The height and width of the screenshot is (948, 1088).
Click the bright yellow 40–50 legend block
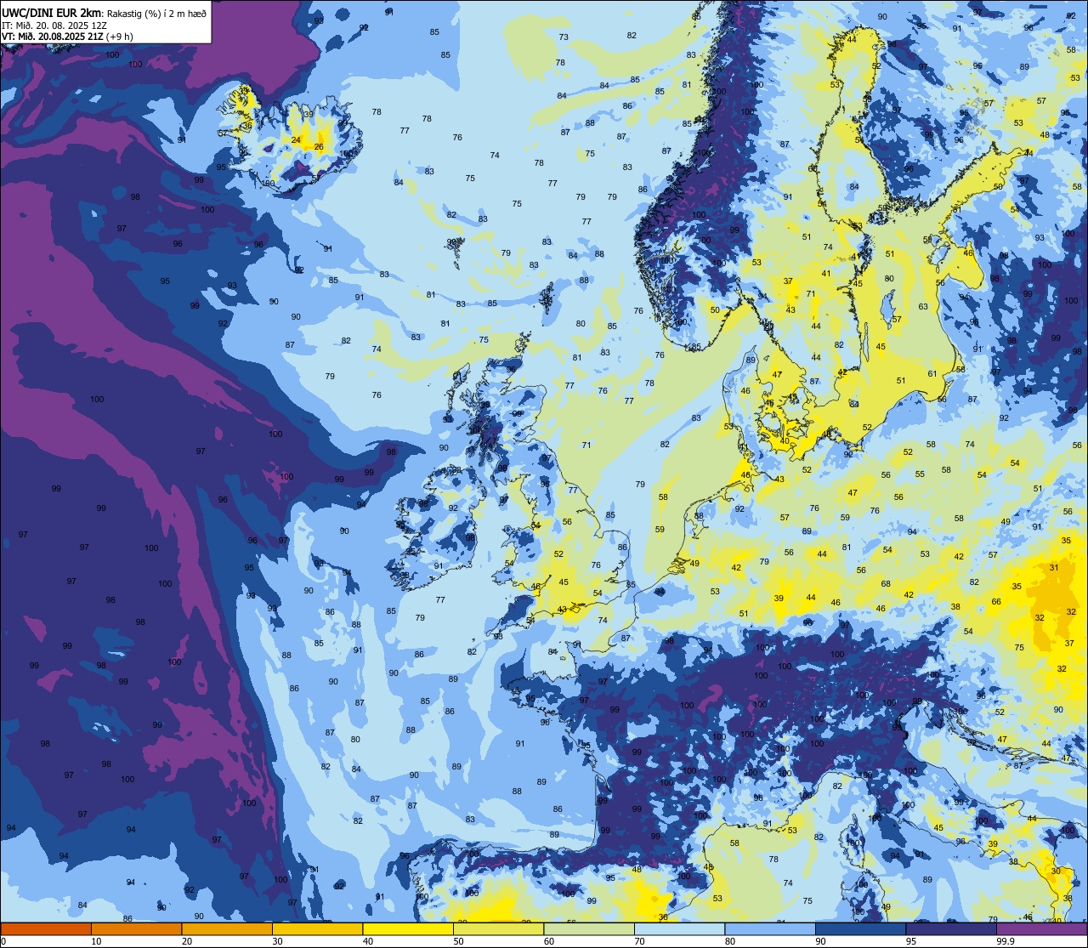[x=408, y=928]
